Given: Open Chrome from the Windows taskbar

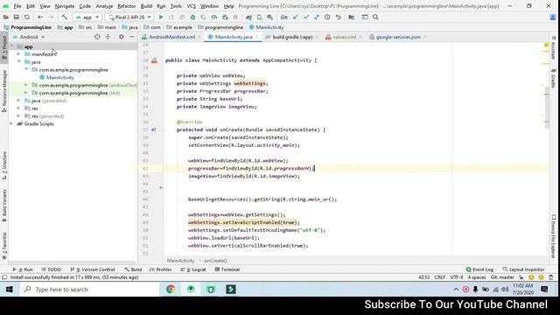Looking at the screenshot, I should coord(171,290).
